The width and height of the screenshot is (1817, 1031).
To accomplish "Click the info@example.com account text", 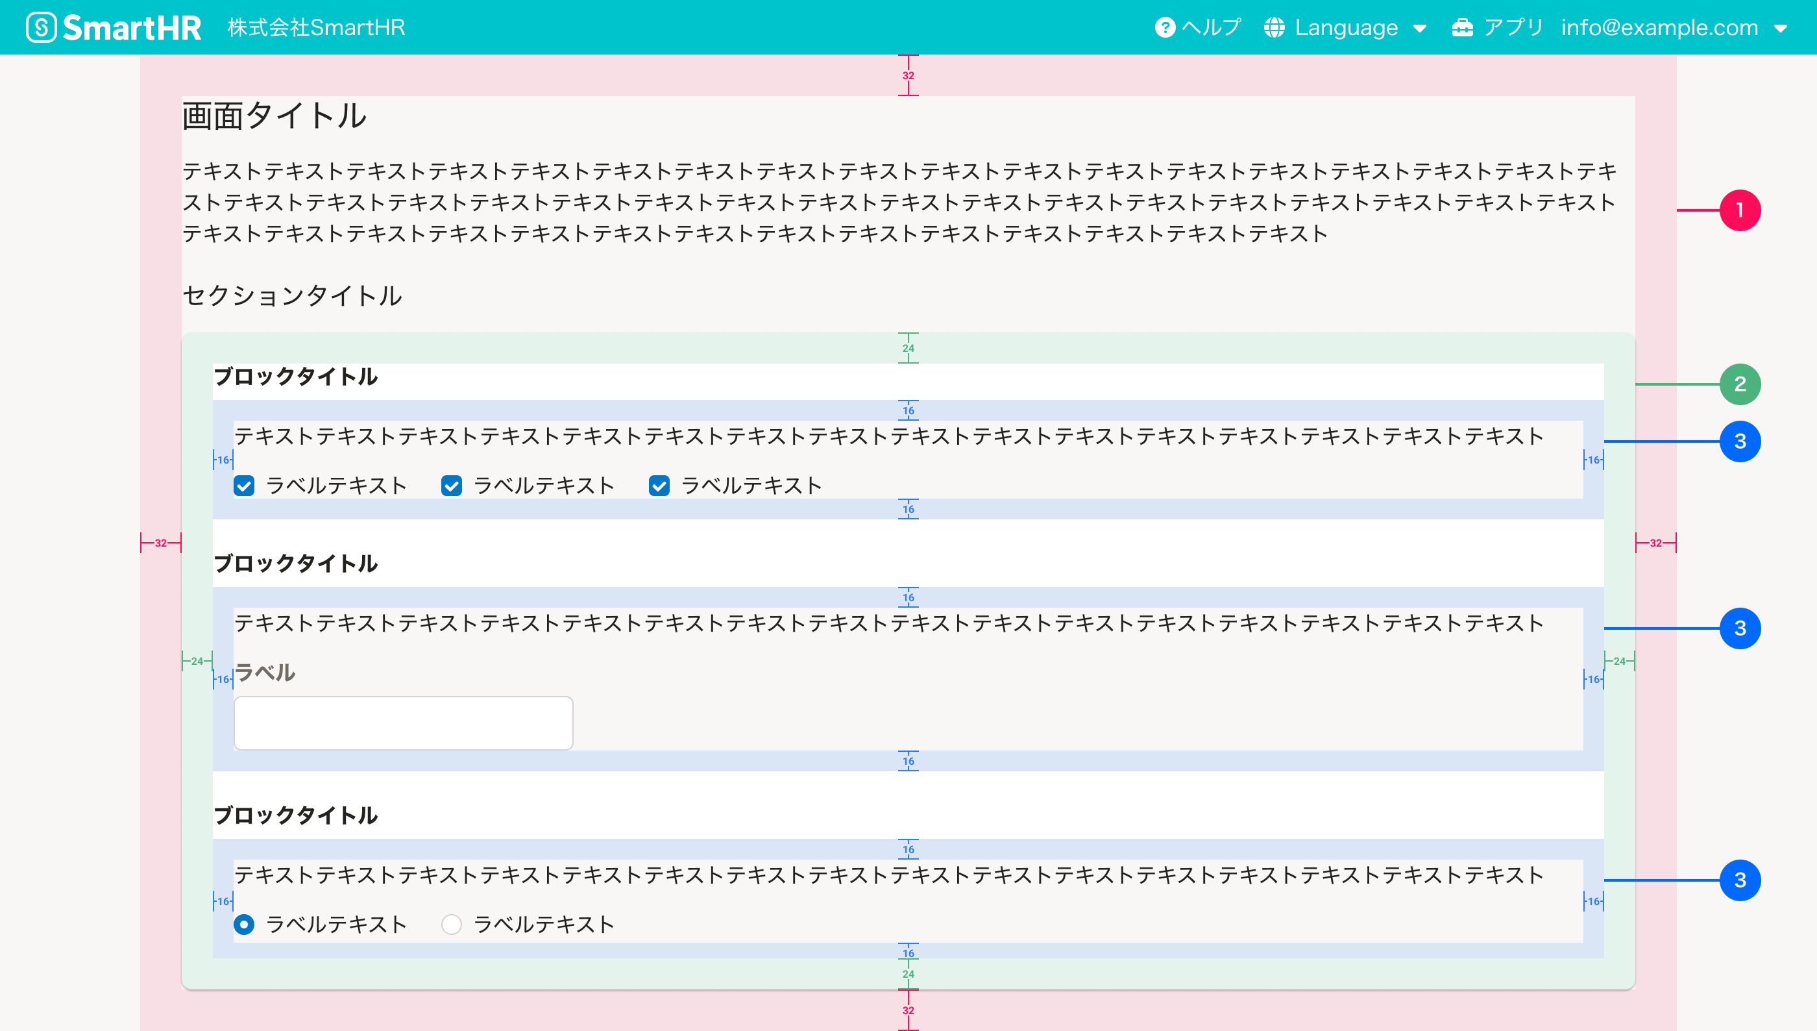I will tap(1659, 28).
